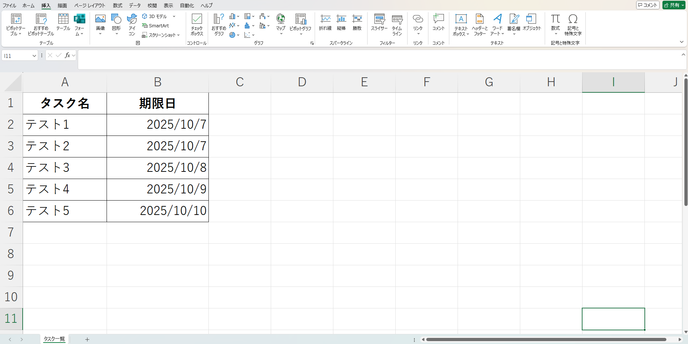Click the SmartArt button
688x344 pixels.
156,26
